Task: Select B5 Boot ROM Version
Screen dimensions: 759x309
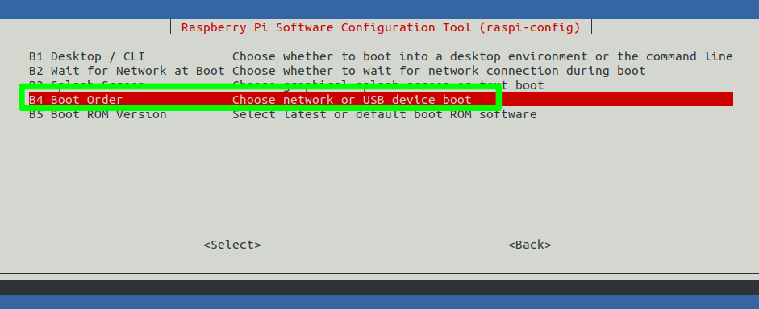Action: pos(381,115)
